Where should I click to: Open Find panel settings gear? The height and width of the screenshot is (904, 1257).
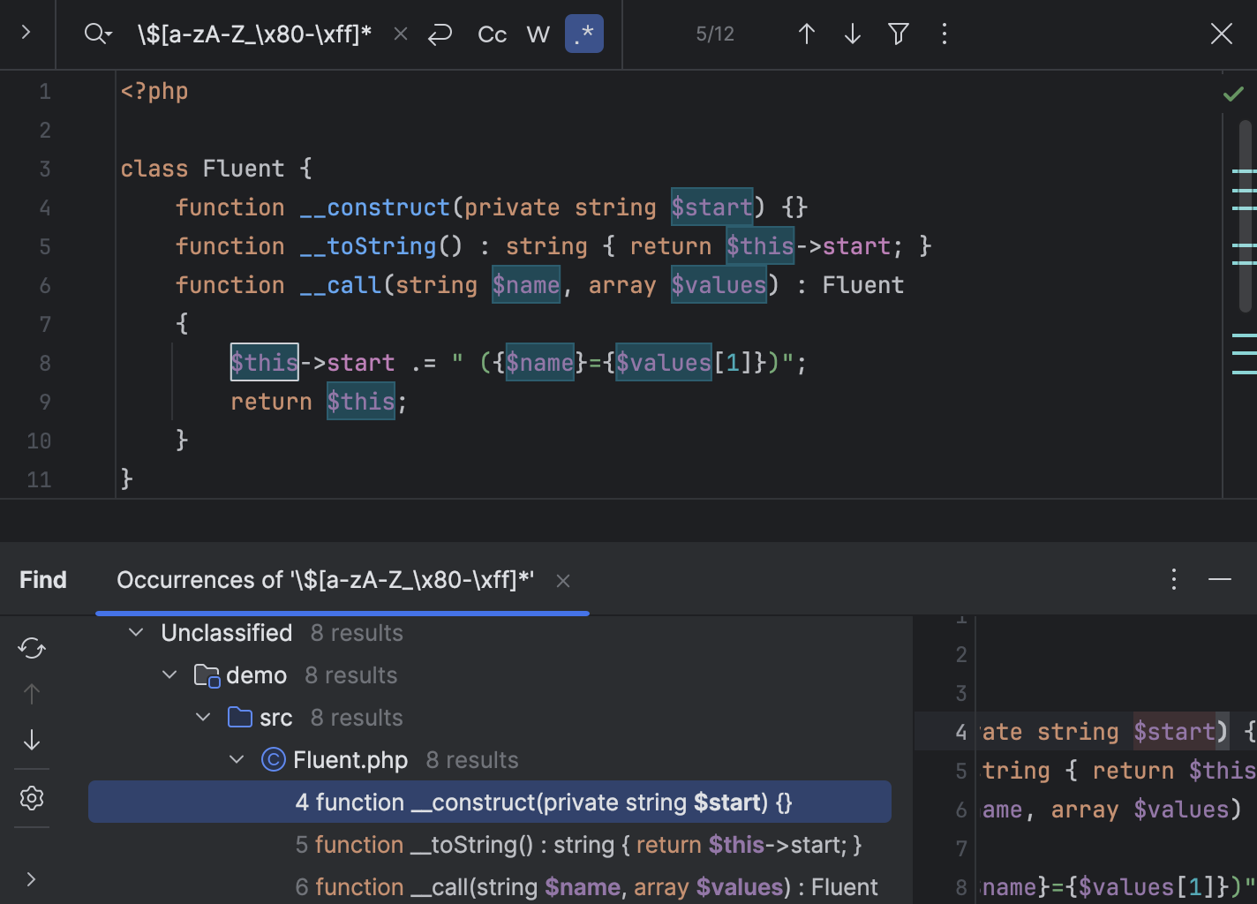click(x=32, y=798)
